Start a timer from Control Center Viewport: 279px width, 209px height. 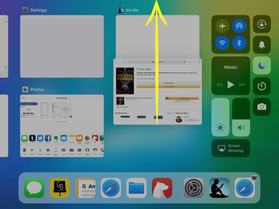[262, 86]
